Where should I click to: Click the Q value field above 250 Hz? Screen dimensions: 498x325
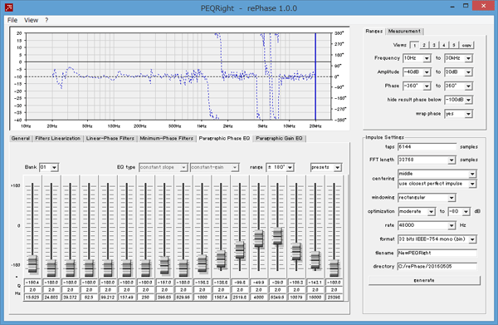pos(145,290)
